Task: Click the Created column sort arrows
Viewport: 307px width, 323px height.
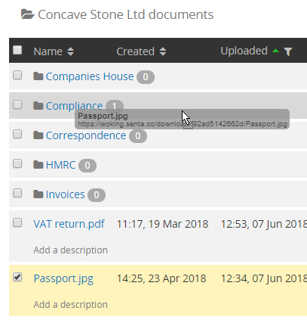Action: (163, 51)
